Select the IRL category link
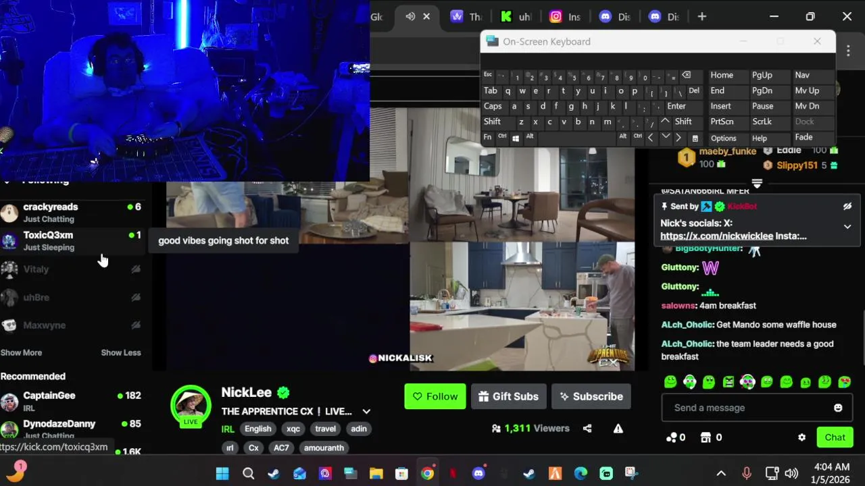The image size is (865, 486). click(x=228, y=429)
